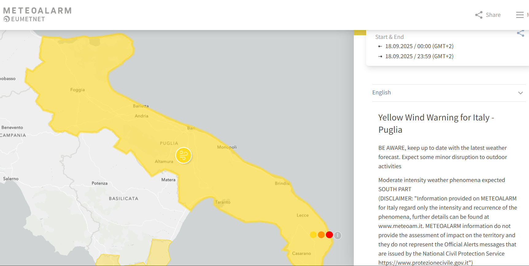The height and width of the screenshot is (266, 529).
Task: Click Taranto on the map
Action: pyautogui.click(x=223, y=202)
